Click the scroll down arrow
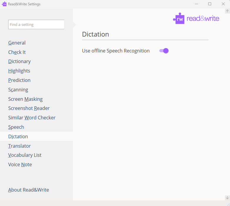The width and height of the screenshot is (230, 206). point(227,198)
